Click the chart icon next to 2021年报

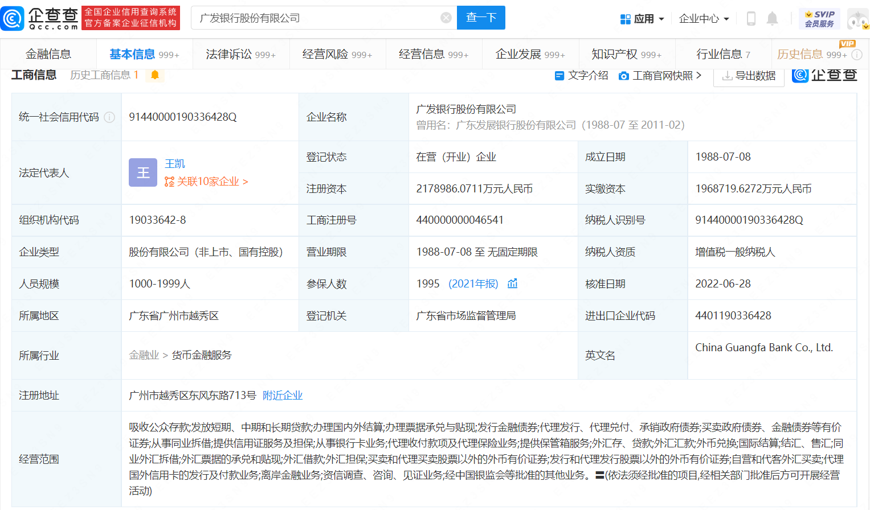point(512,283)
